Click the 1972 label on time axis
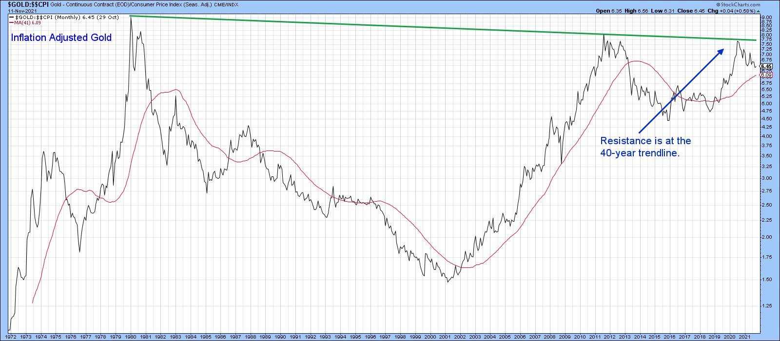This screenshot has width=780, height=341. point(12,337)
